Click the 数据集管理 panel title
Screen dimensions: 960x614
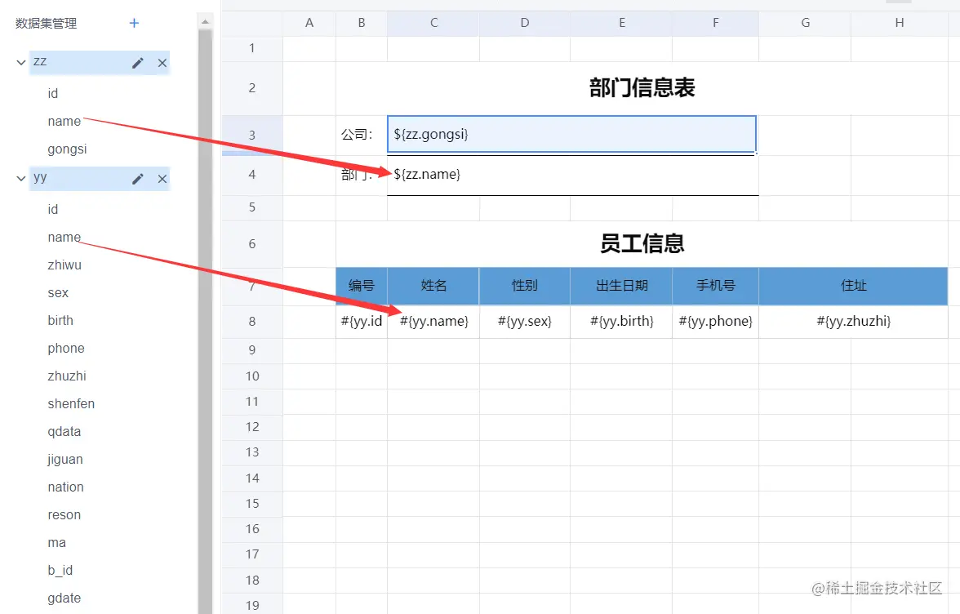tap(46, 23)
